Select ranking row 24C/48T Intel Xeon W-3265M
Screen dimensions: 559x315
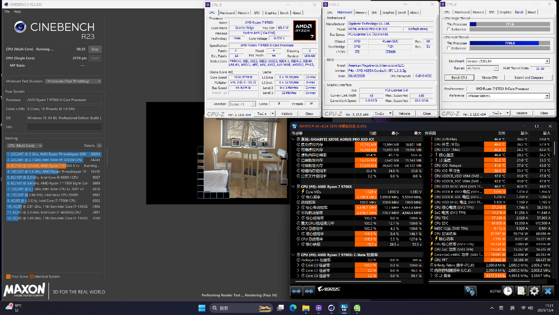tap(54, 159)
